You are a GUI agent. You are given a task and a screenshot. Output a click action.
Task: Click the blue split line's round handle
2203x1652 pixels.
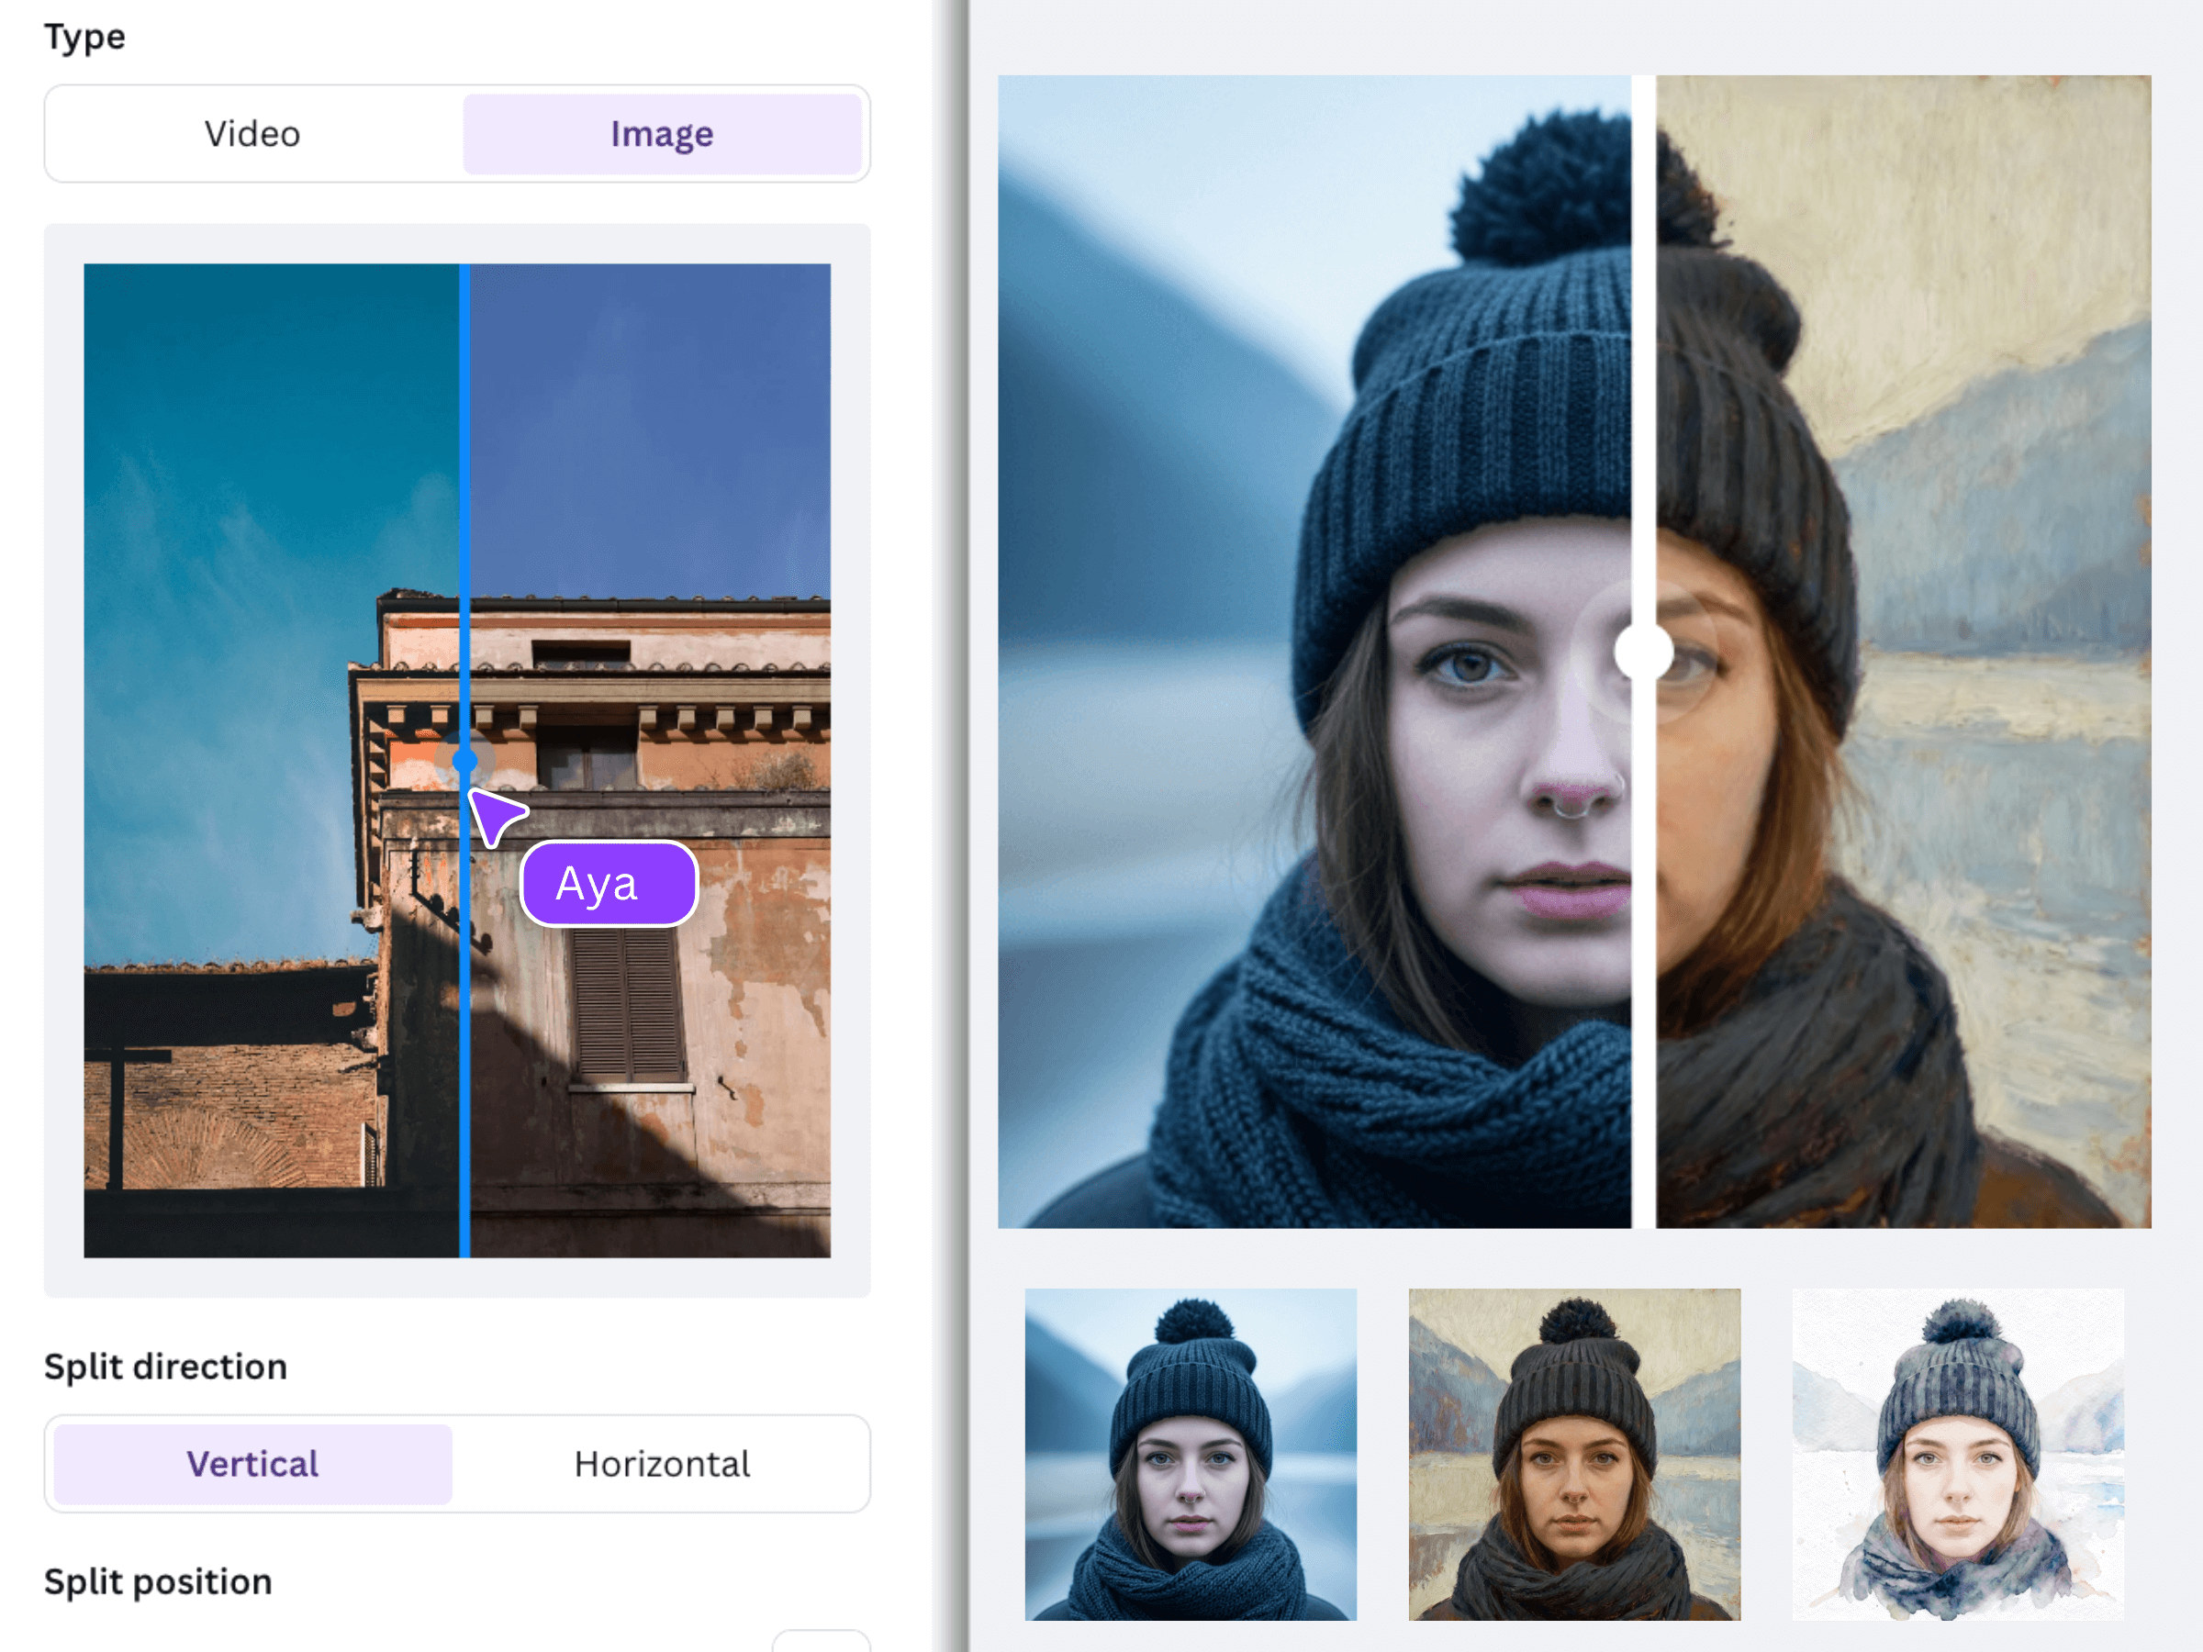click(464, 762)
